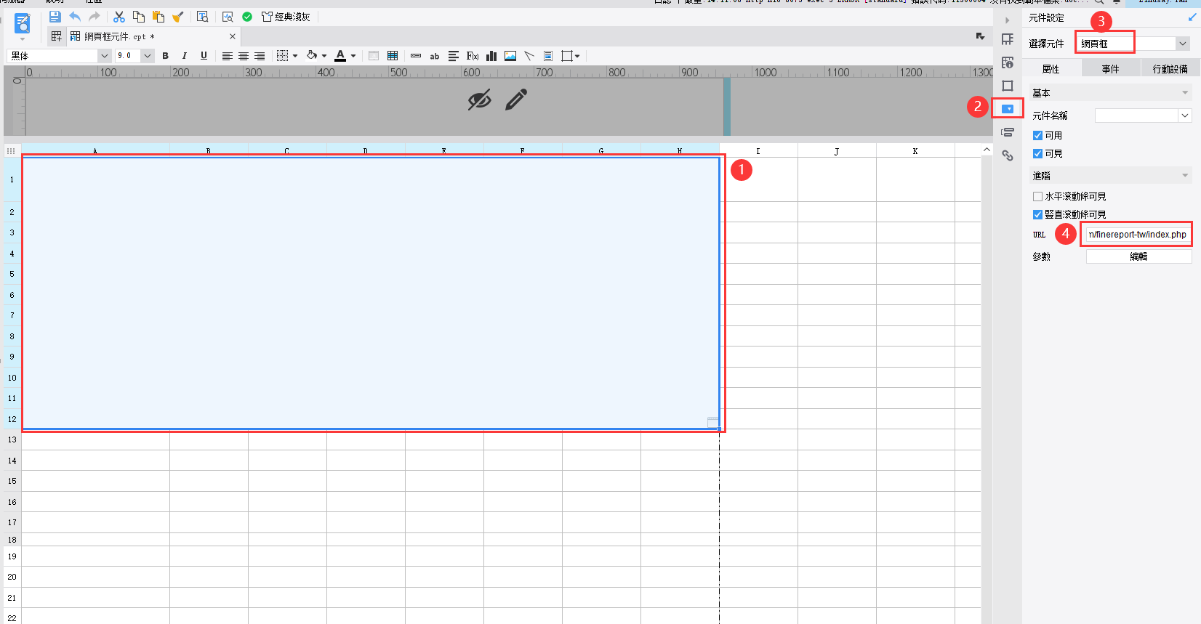This screenshot has width=1201, height=624.
Task: Insert formula with the F(x) icon
Action: click(x=473, y=56)
